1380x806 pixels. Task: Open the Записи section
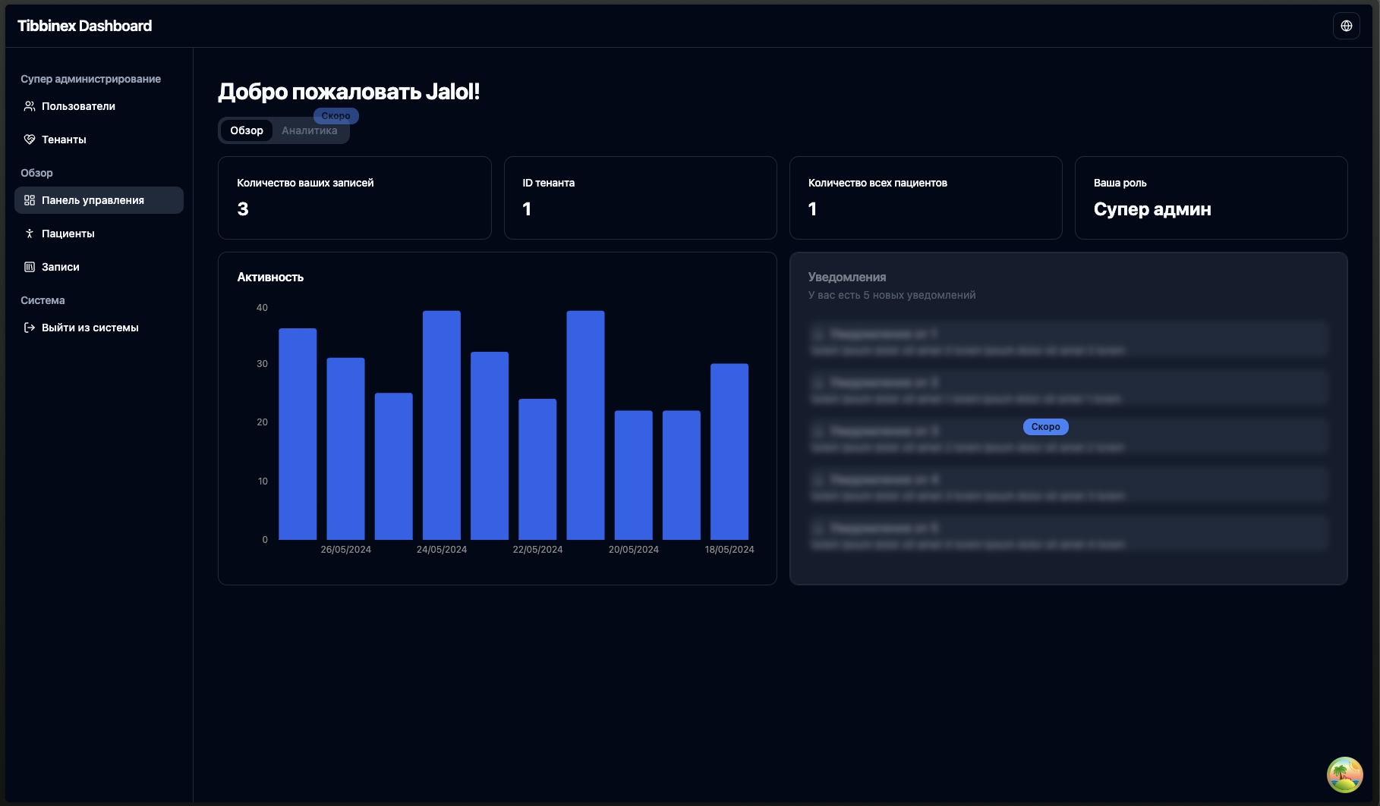tap(99, 267)
